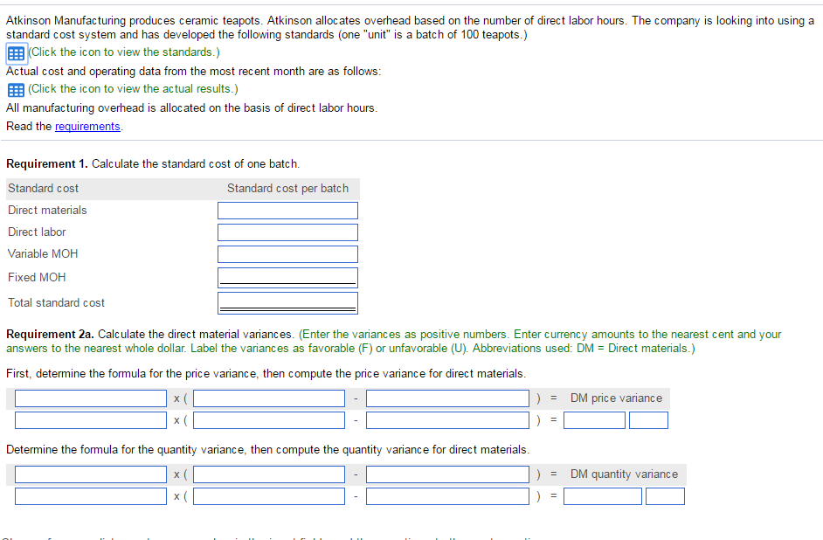Select the Total standard cost field
Screen dimensions: 823x540
(287, 303)
